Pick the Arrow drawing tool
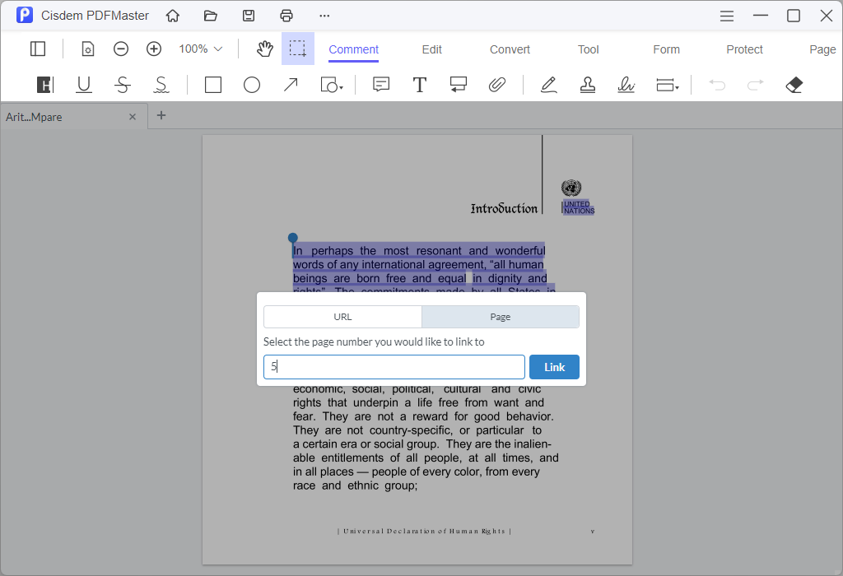The height and width of the screenshot is (576, 843). click(x=290, y=84)
